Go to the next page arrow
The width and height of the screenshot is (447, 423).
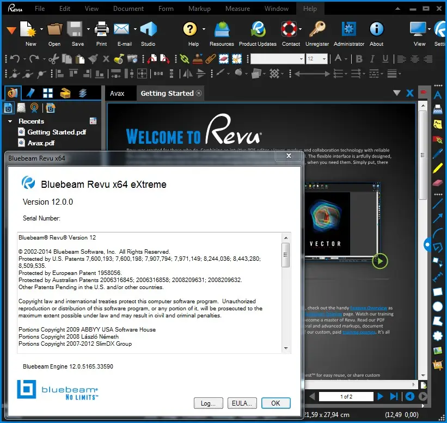380,396
